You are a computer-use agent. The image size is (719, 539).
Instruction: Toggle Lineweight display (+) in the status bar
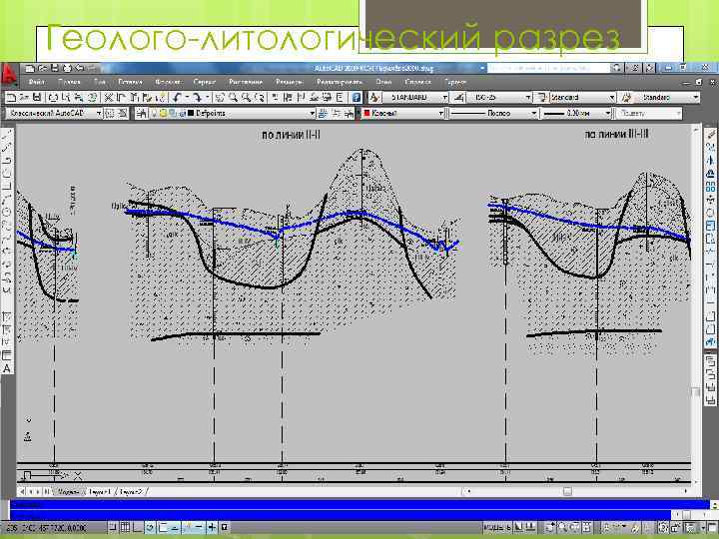212,528
